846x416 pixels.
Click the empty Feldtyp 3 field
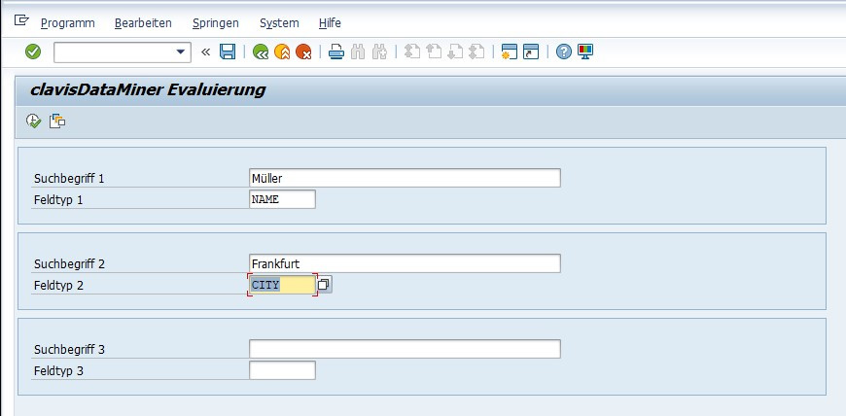282,370
